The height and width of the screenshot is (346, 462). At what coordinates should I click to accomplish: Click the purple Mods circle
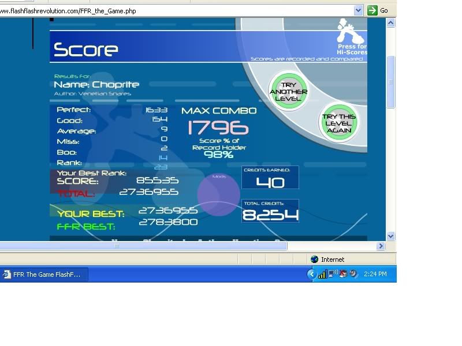219,195
